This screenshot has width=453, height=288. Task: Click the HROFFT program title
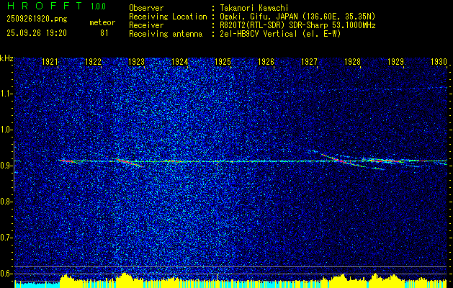click(45, 6)
